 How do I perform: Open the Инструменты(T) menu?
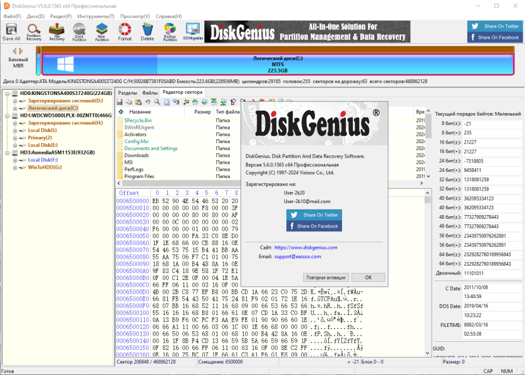point(96,16)
